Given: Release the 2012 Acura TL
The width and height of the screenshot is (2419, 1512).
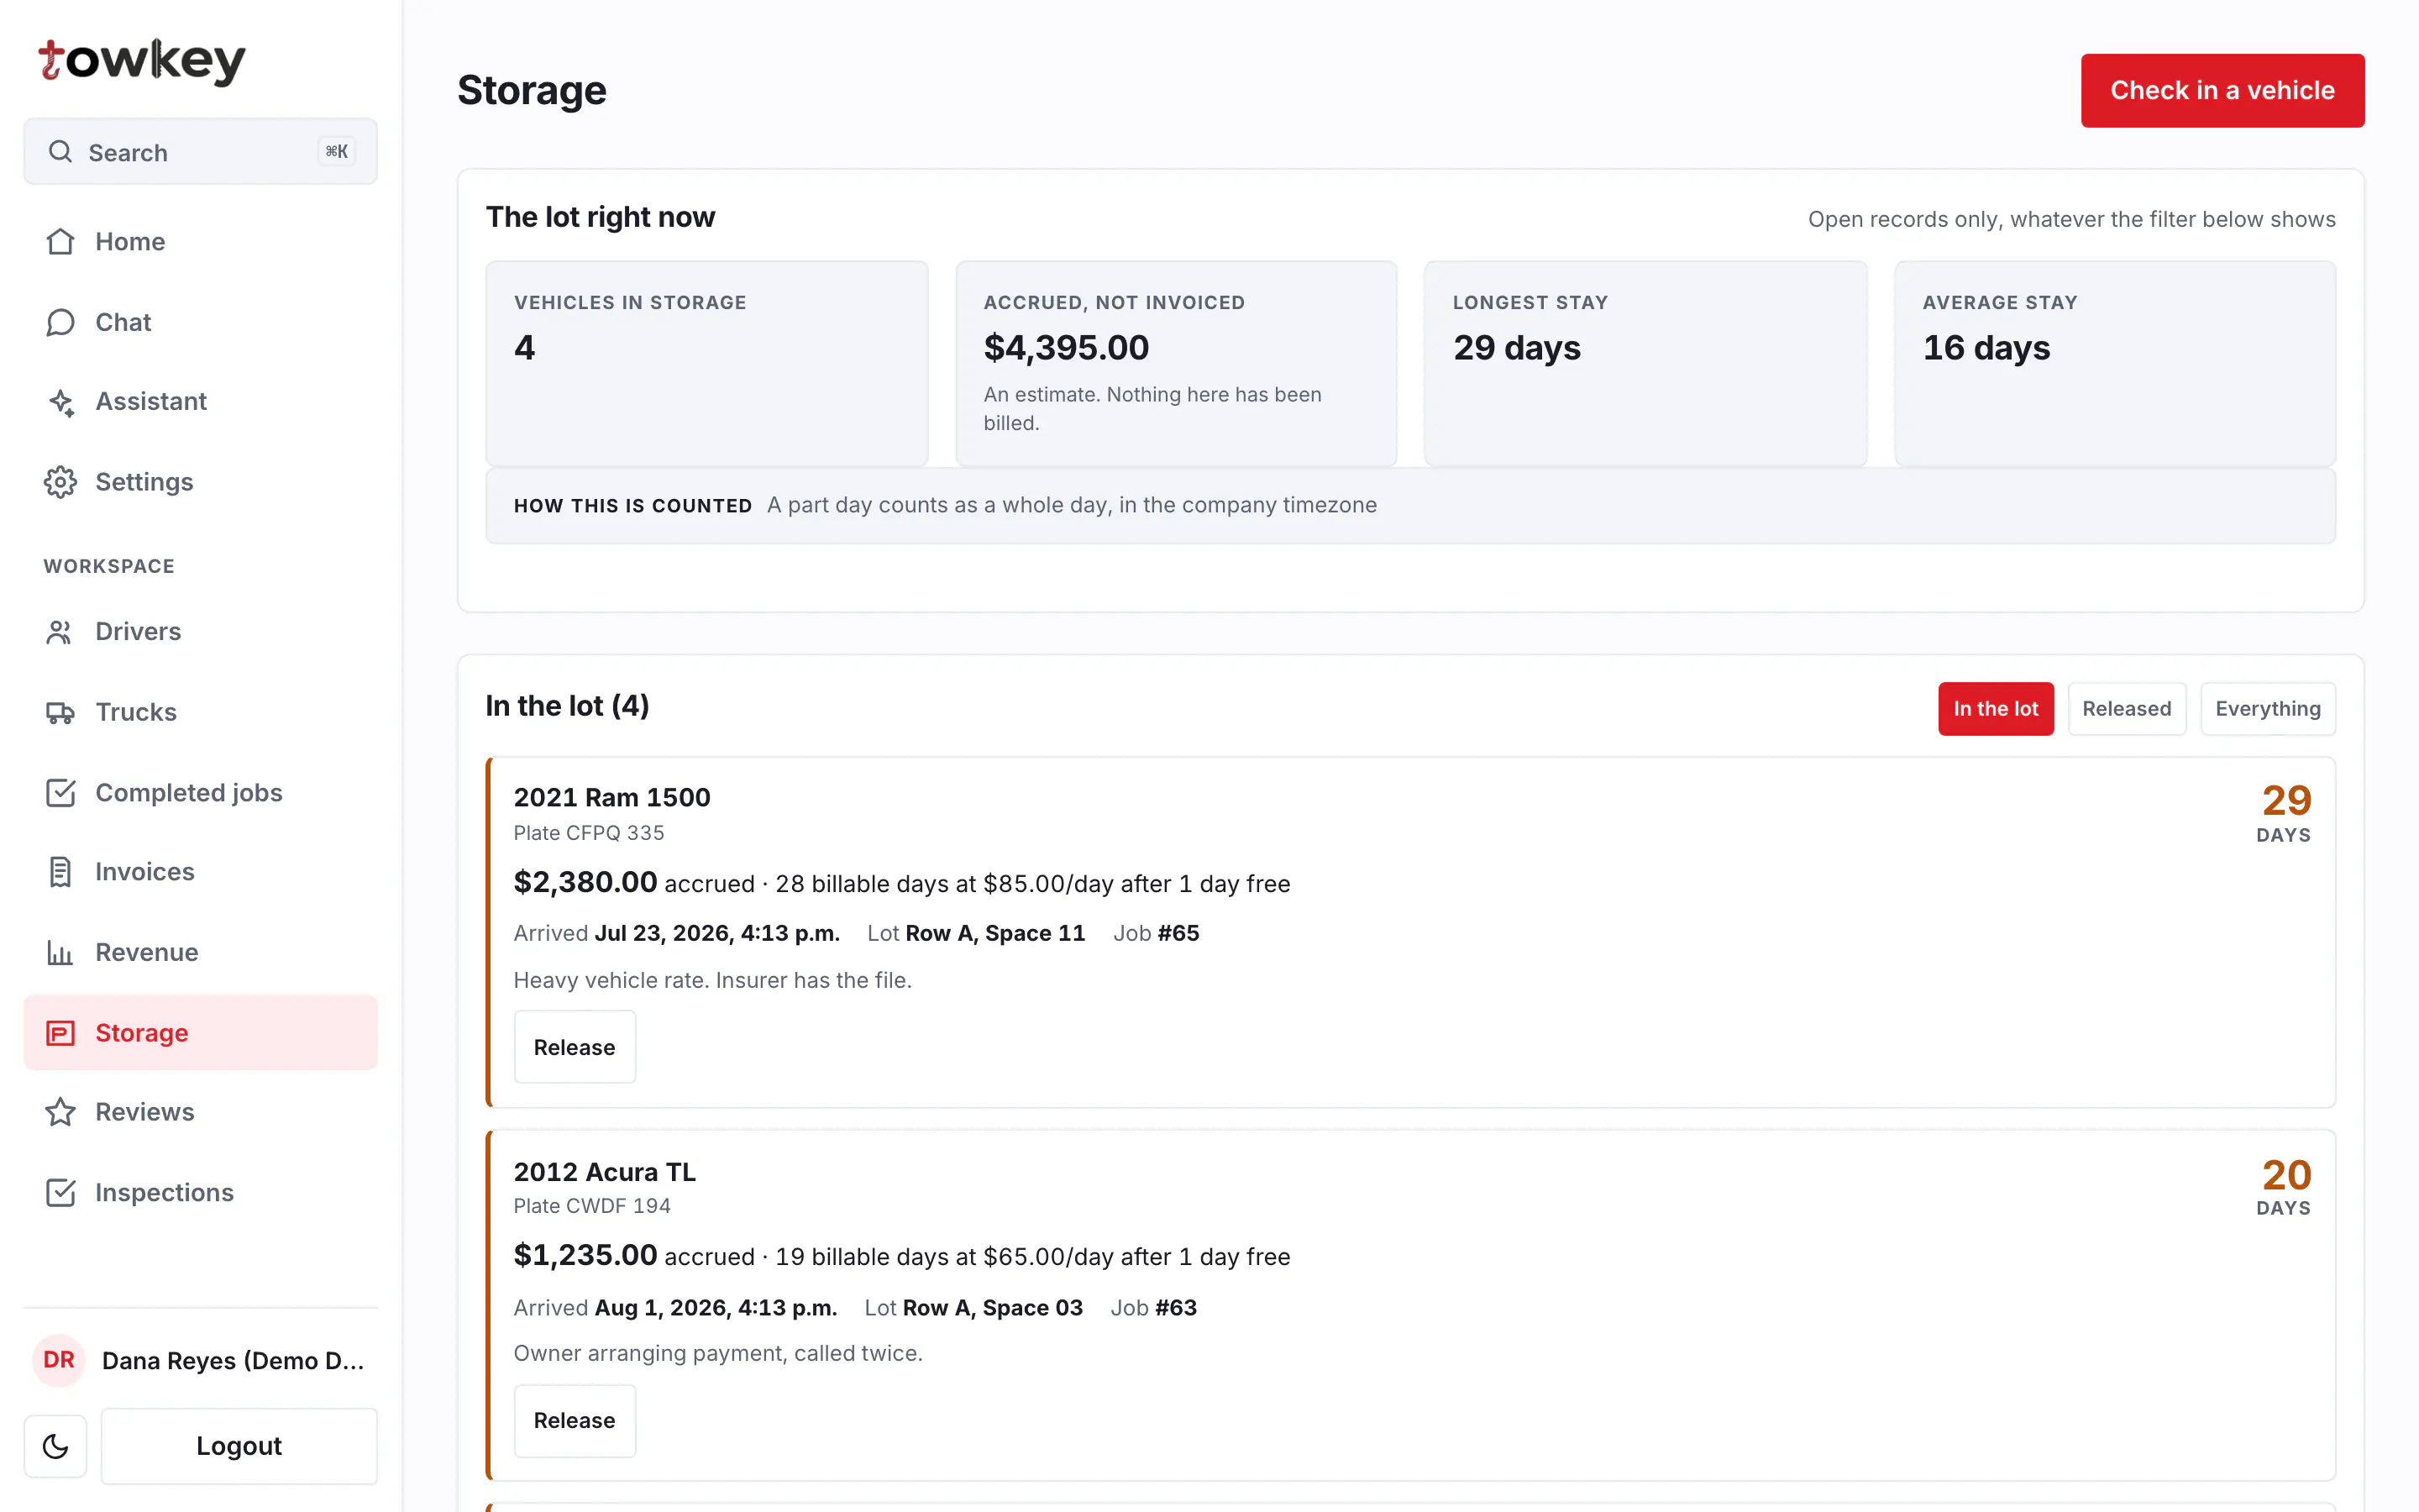Looking at the screenshot, I should tap(575, 1420).
